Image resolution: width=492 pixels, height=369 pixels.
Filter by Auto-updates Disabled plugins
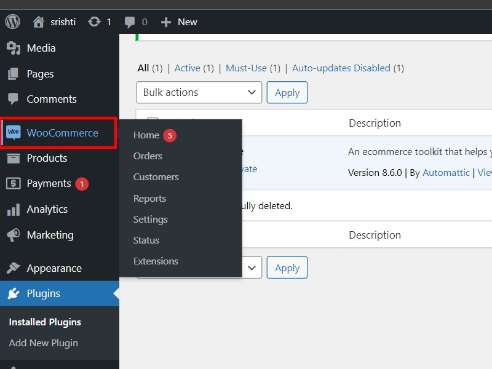pyautogui.click(x=341, y=68)
